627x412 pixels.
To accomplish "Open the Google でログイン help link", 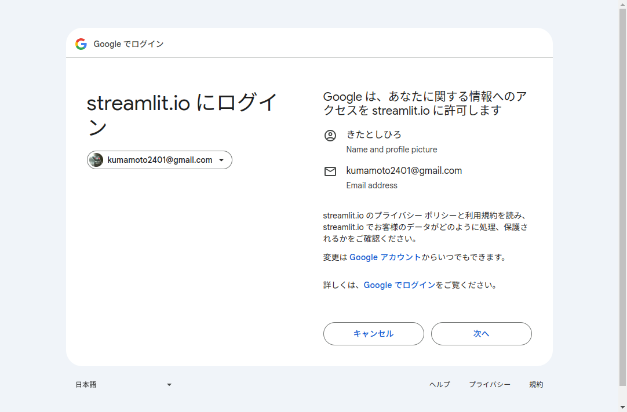I will 399,285.
